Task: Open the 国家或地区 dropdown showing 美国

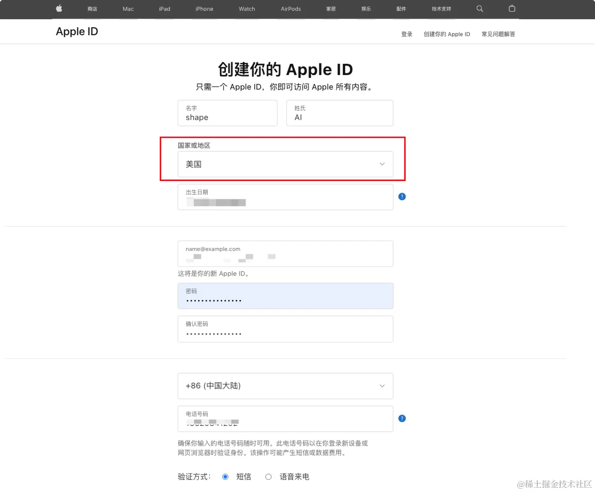Action: coord(285,164)
